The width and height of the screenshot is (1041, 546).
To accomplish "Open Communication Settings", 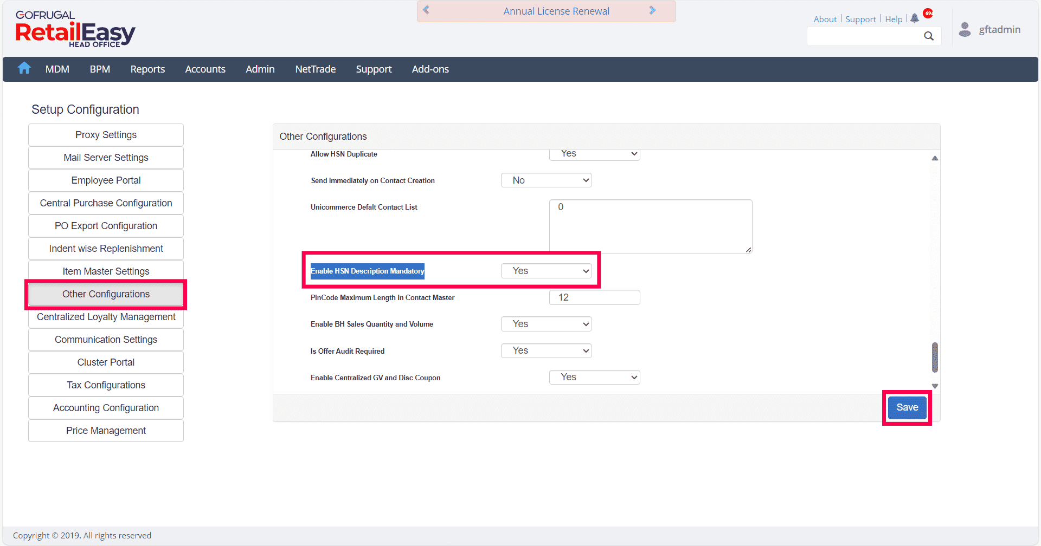I will point(106,340).
